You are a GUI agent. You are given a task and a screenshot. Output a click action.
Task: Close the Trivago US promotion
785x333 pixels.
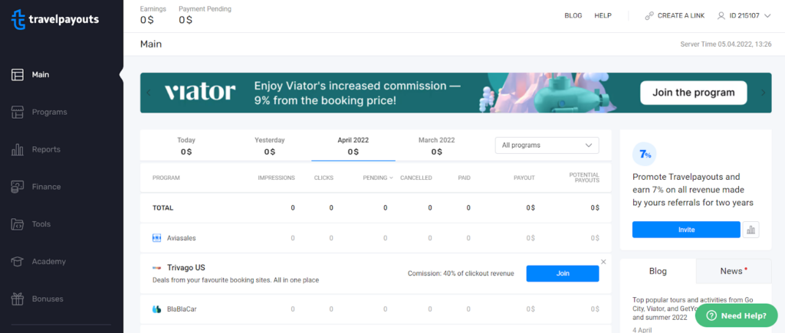603,262
